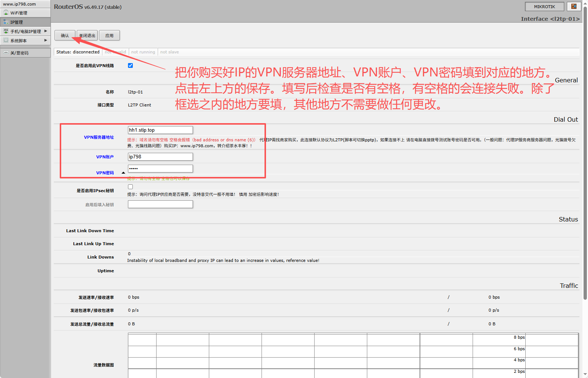The image size is (588, 378).
Task: Click the Uptime label
Action: [106, 271]
